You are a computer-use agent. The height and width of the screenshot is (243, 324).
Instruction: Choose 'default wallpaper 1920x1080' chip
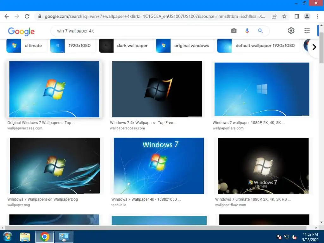point(258,46)
